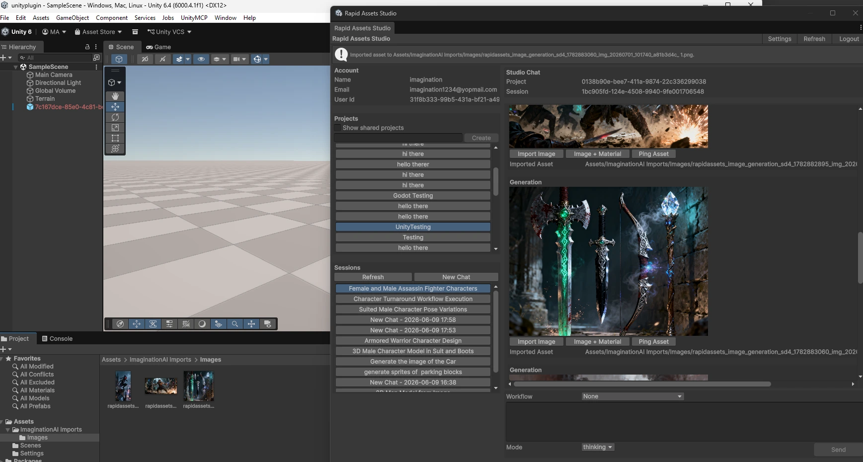
Task: Select Godot Testing project
Action: (x=413, y=196)
